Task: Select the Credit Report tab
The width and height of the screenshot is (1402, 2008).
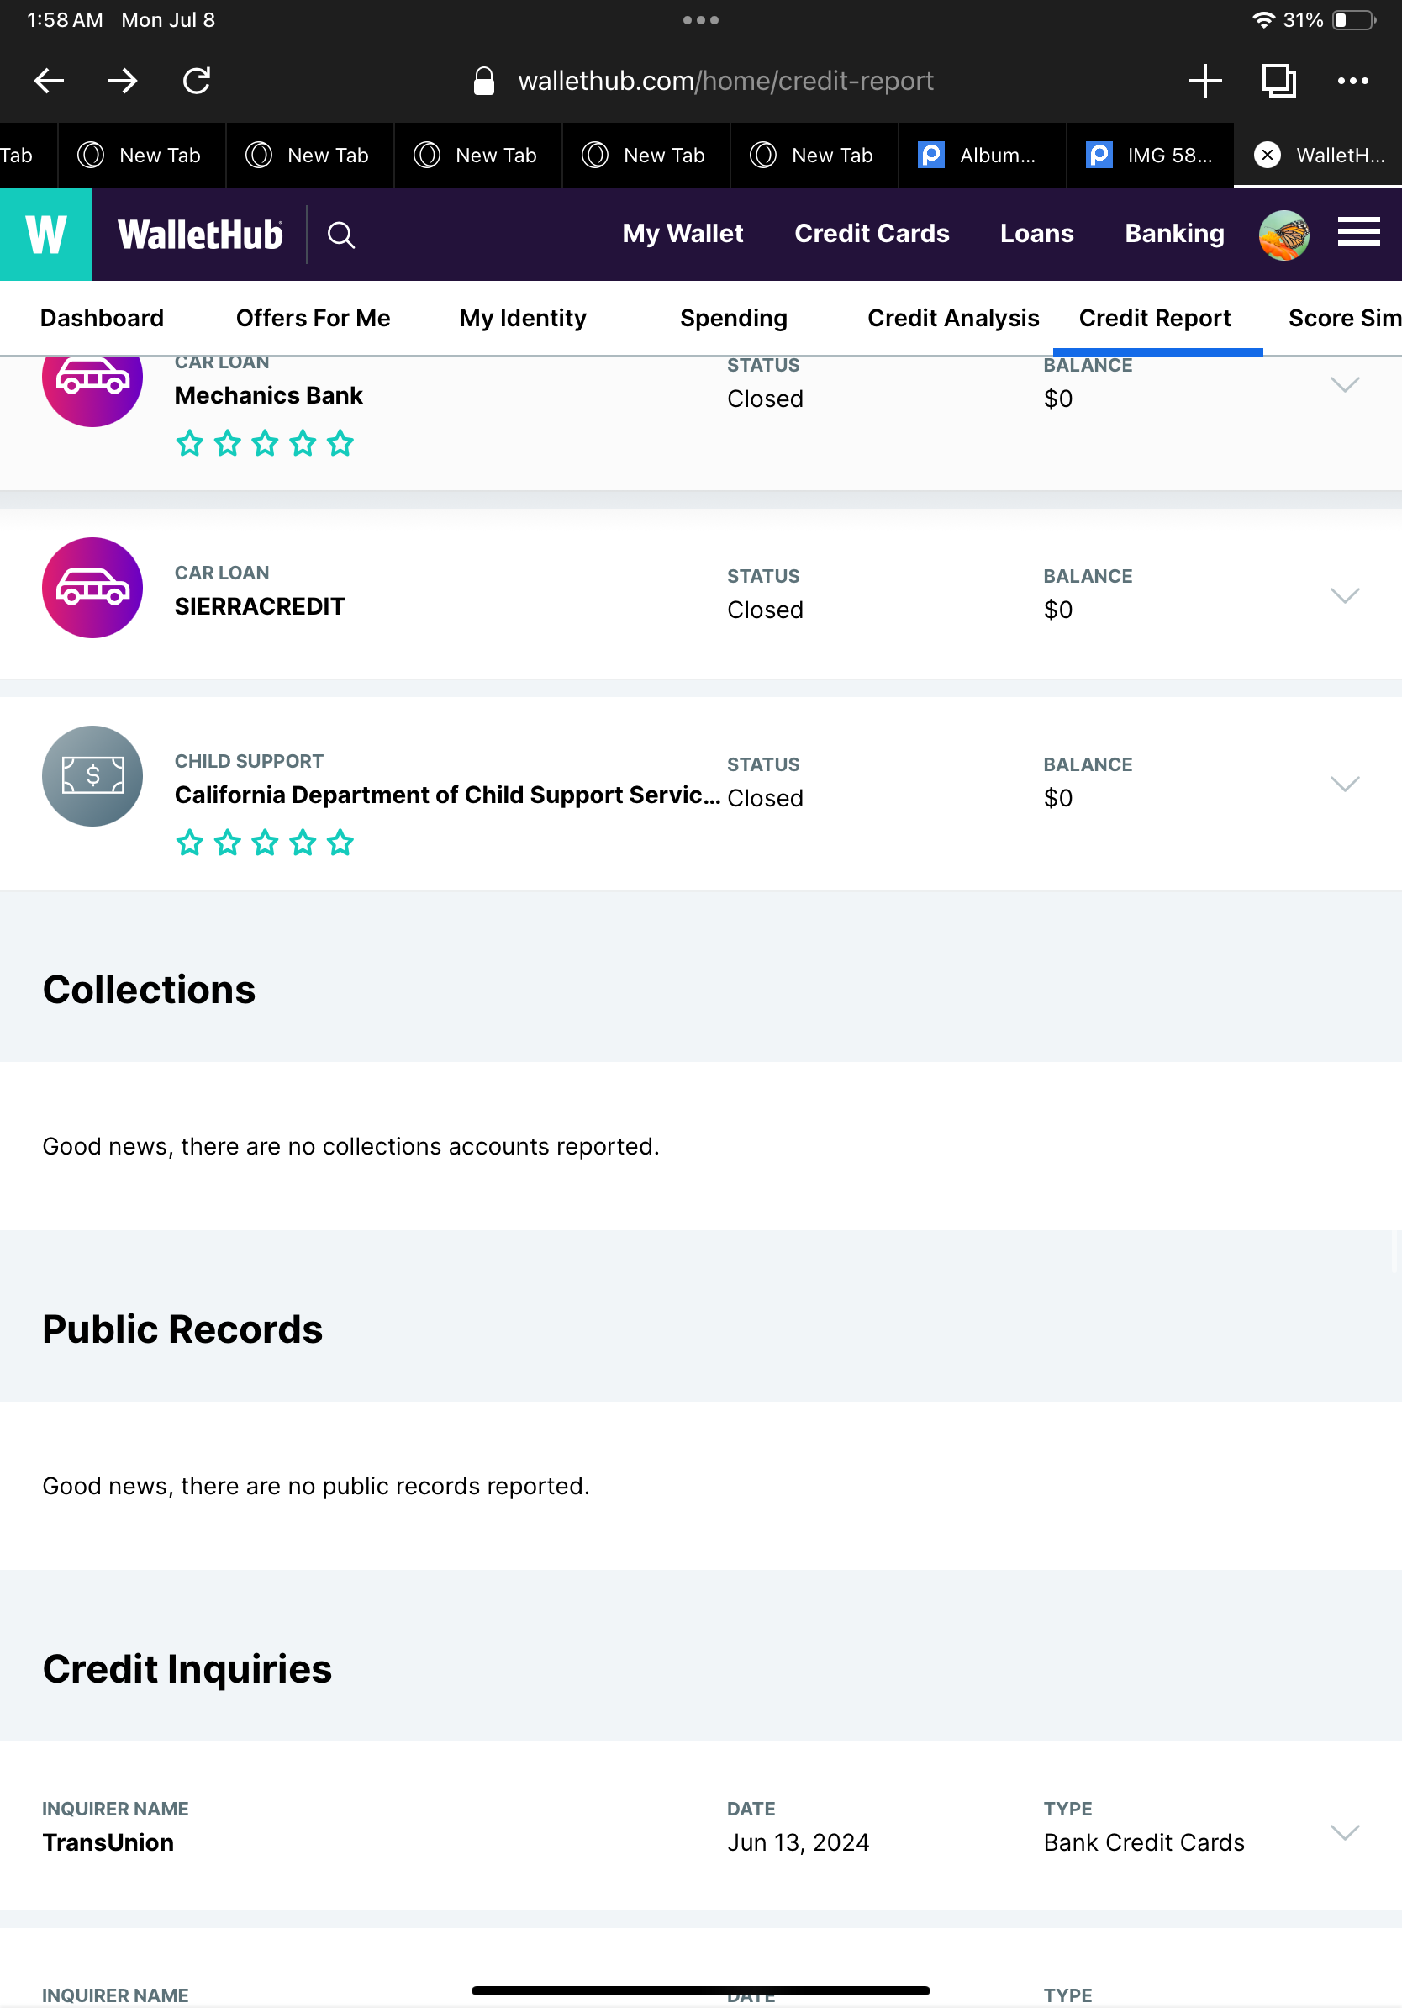Action: point(1155,319)
